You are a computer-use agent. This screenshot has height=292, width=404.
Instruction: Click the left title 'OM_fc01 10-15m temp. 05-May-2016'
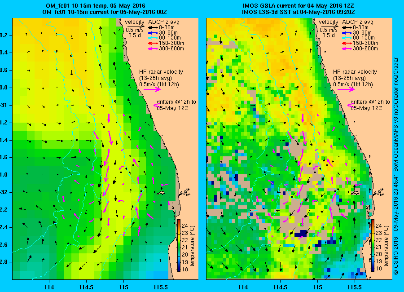[95, 6]
